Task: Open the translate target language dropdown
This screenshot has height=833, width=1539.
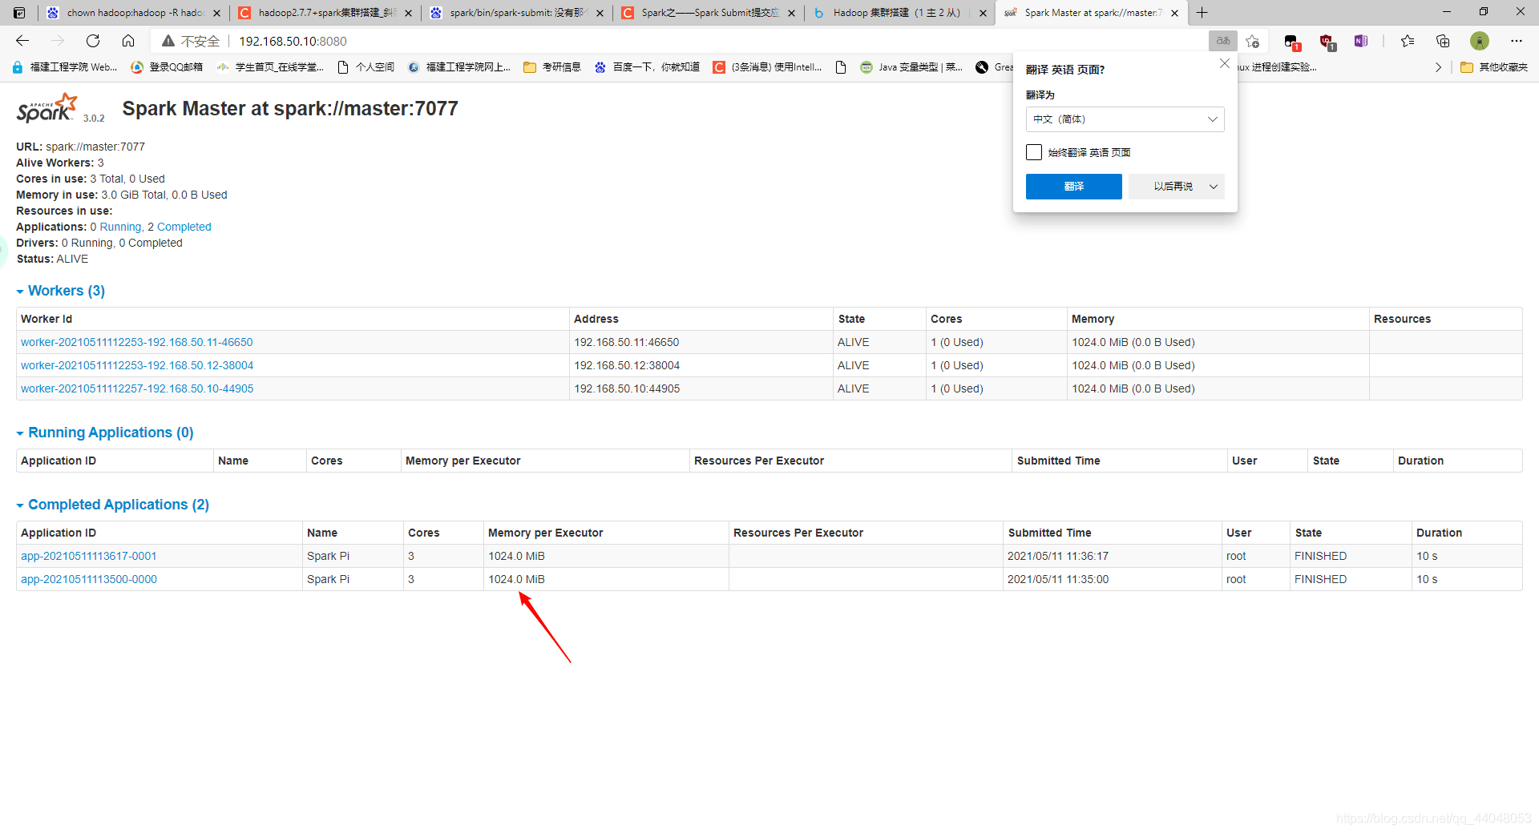Action: 1125,119
